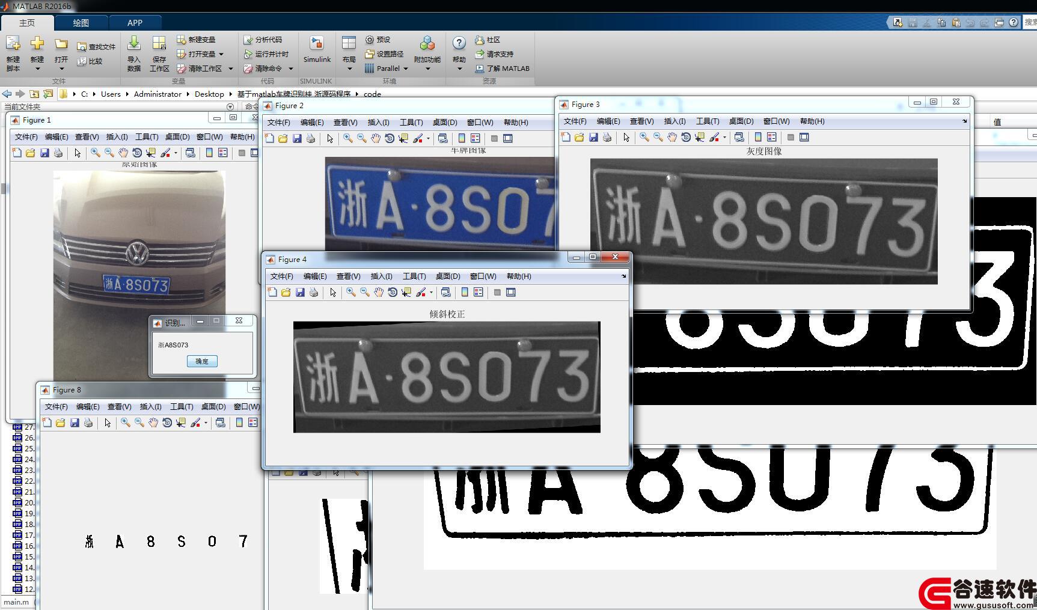Click Set Path (设置路径) button
1037x610 pixels.
(384, 54)
